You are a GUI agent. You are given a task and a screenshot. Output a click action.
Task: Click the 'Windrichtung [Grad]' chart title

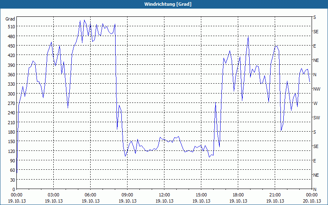(168, 4)
